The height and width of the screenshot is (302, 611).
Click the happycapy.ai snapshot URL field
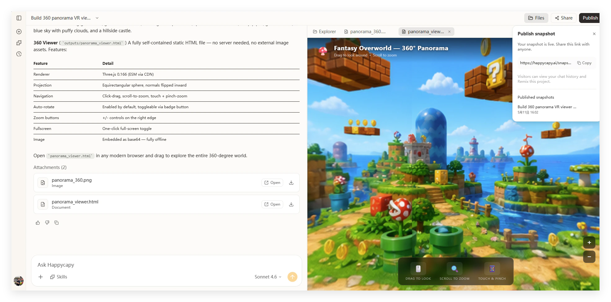click(x=546, y=63)
